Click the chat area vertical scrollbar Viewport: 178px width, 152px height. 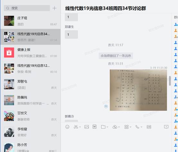pyautogui.click(x=170, y=81)
